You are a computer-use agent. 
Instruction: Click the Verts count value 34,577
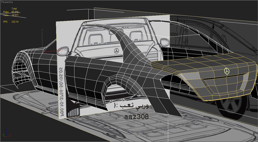click(15, 15)
